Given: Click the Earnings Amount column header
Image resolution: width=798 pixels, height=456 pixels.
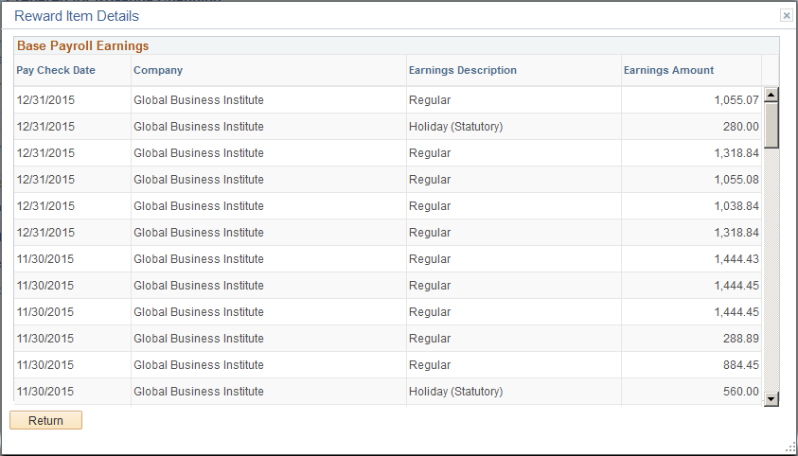Looking at the screenshot, I should pos(668,70).
